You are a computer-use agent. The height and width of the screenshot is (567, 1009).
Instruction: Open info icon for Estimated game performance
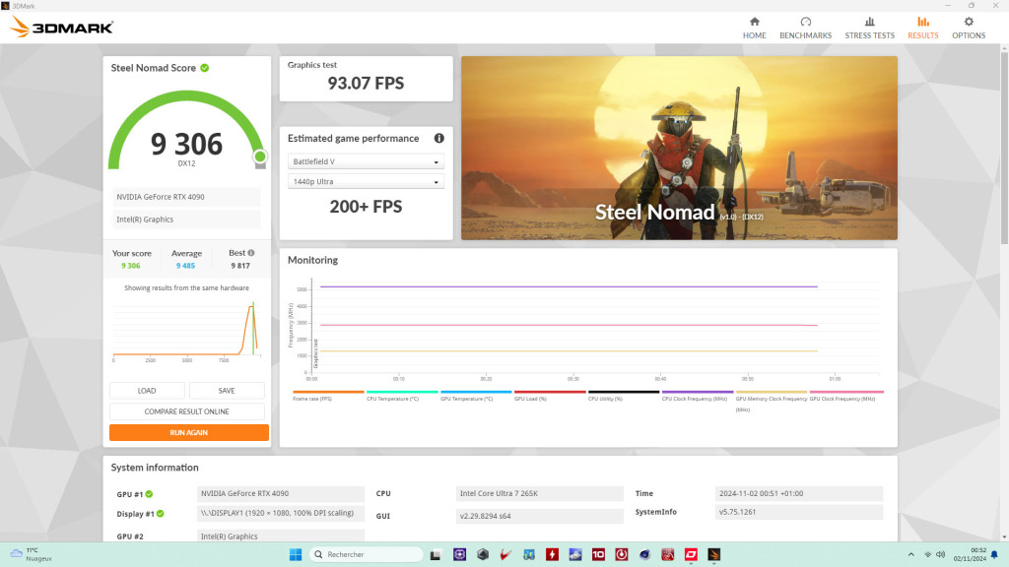click(438, 138)
